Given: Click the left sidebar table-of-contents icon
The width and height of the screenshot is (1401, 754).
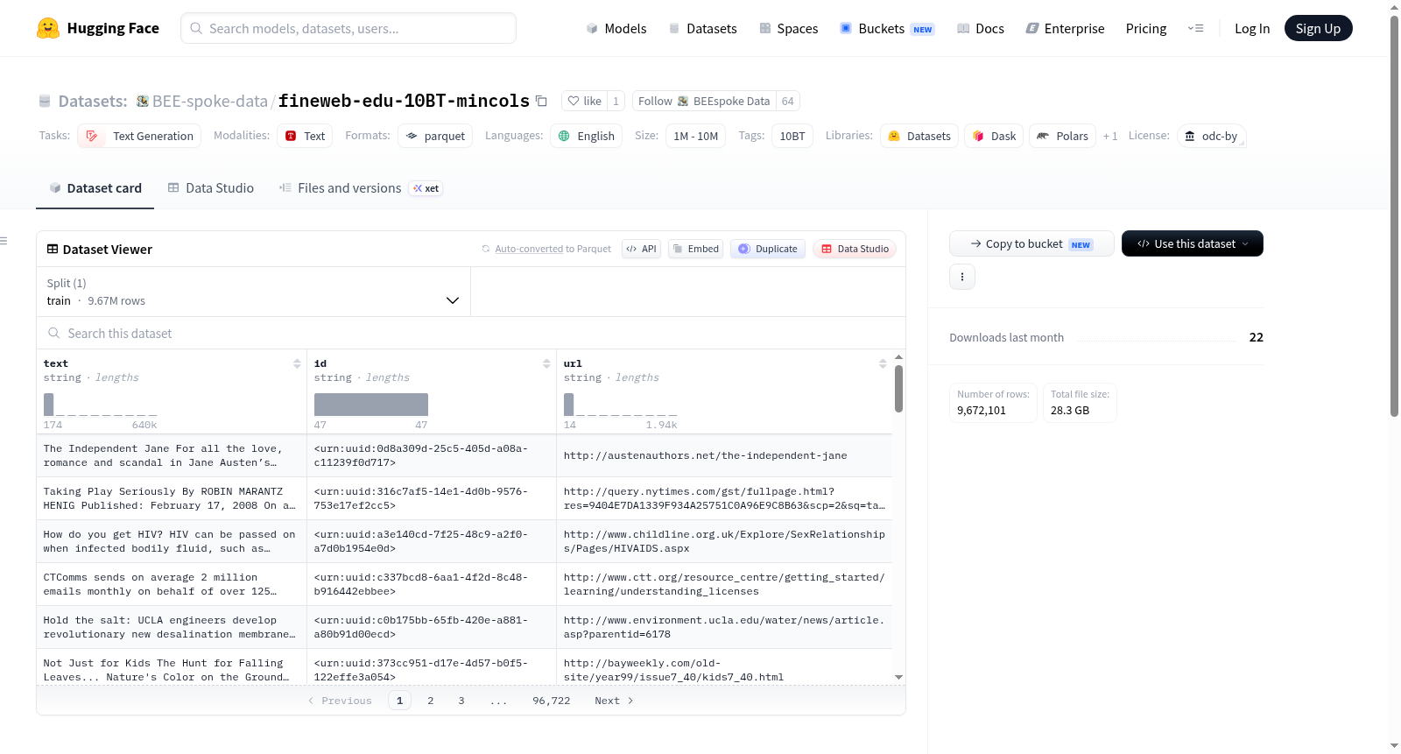Looking at the screenshot, I should tap(4, 241).
